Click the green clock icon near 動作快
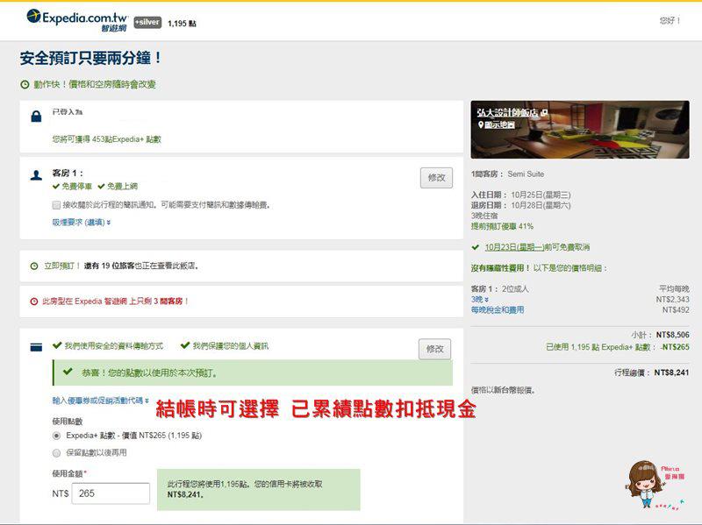 point(25,84)
